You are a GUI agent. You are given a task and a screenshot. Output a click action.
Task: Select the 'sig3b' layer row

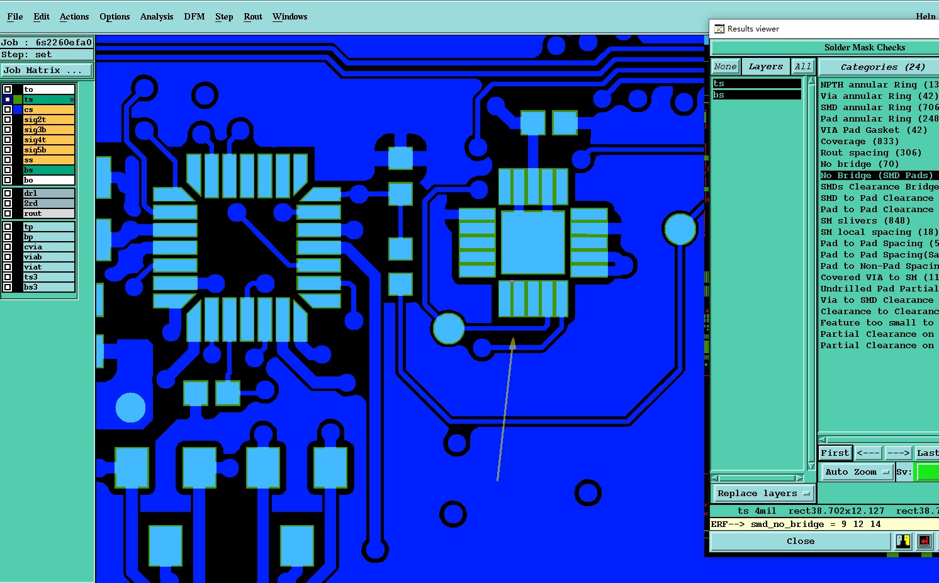click(49, 130)
